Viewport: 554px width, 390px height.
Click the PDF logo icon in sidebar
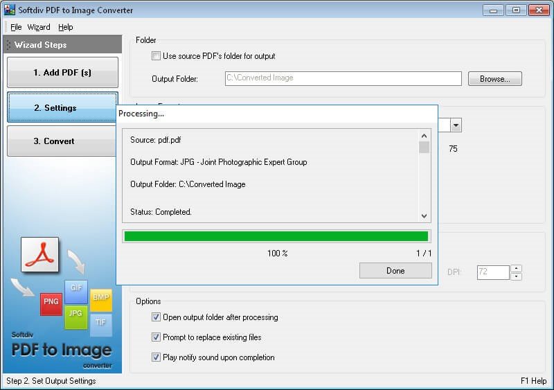click(40, 255)
